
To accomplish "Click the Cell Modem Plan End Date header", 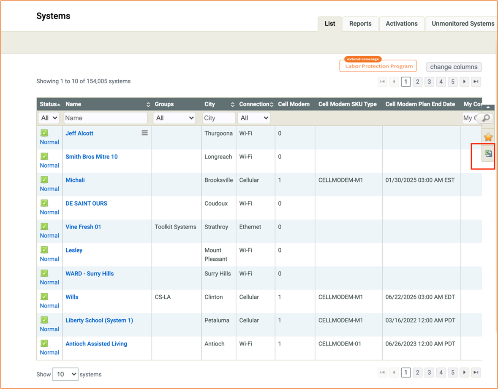I will click(420, 104).
